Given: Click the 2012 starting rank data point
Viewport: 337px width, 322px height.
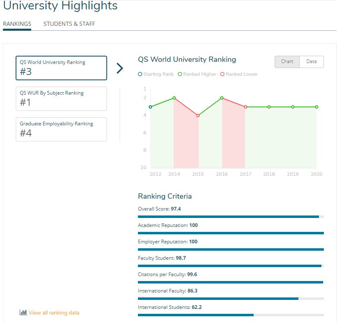Looking at the screenshot, I should [151, 107].
